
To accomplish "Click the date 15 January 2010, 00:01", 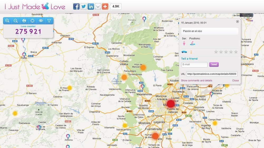I will coord(194,23).
